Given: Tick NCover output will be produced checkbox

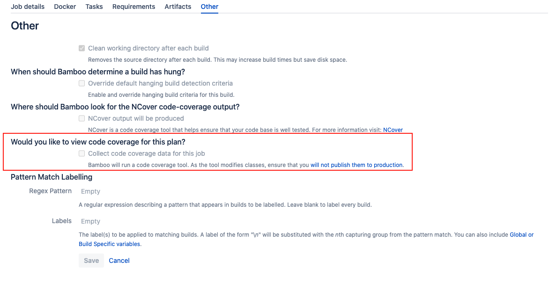Looking at the screenshot, I should (x=82, y=119).
